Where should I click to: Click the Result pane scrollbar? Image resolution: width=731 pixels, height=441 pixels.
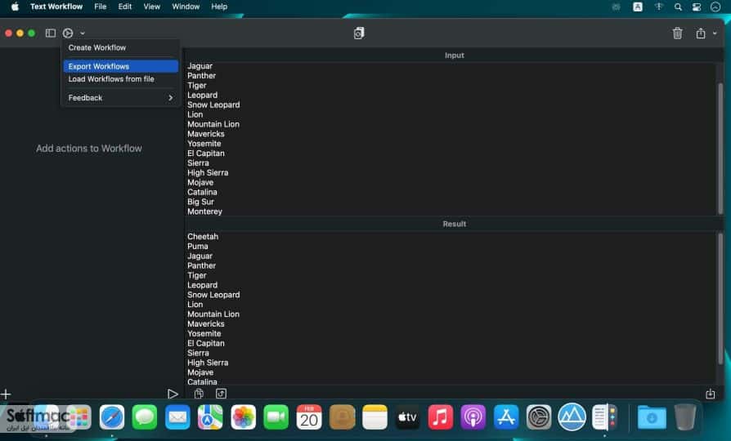pos(720,299)
